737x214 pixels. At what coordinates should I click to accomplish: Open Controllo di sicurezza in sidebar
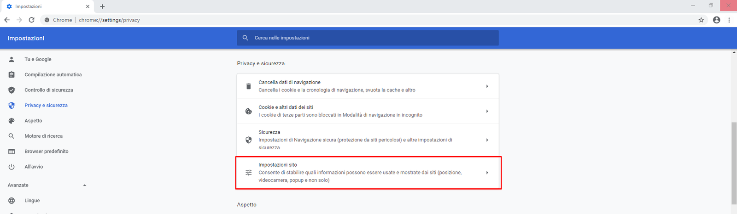point(48,90)
